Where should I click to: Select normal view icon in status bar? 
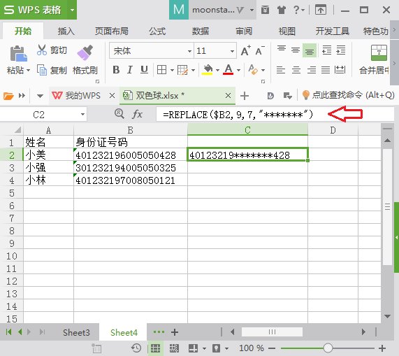pos(156,348)
